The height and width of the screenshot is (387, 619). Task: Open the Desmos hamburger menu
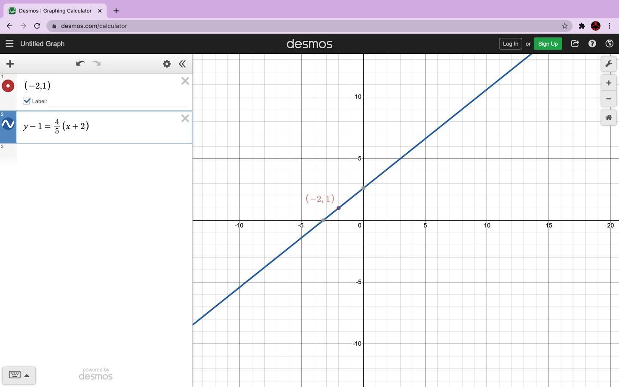click(x=9, y=44)
